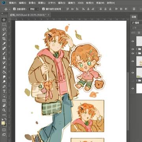This screenshot has height=142, width=142.
Task: Select the Hand tool
Action: pyautogui.click(x=4, y=105)
